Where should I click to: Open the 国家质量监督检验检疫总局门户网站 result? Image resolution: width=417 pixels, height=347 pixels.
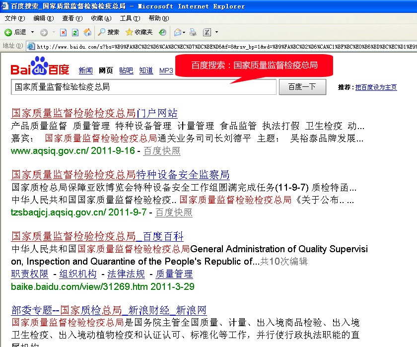pos(94,113)
